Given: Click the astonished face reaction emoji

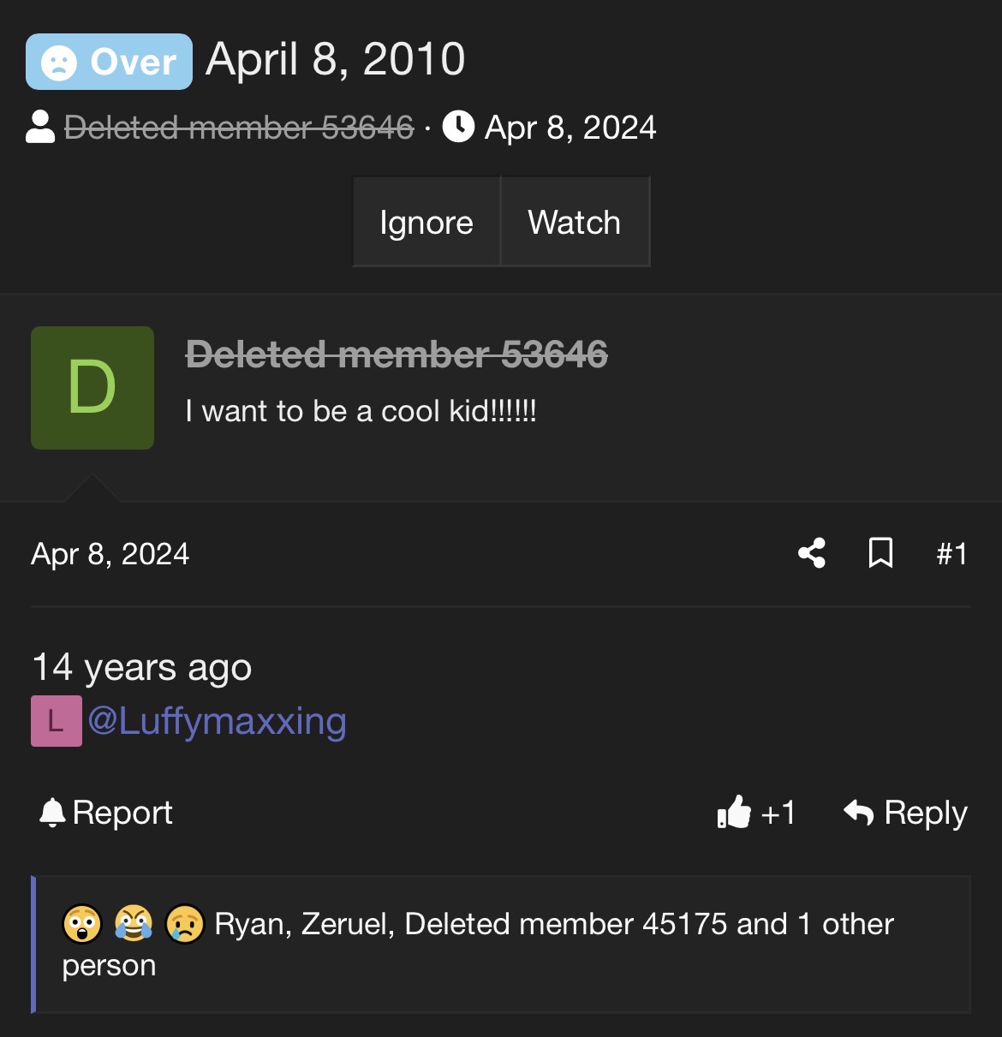Looking at the screenshot, I should 82,924.
